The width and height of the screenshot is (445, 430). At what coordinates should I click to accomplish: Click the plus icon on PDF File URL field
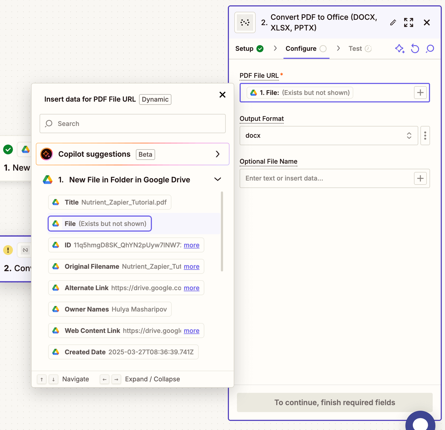(x=420, y=93)
